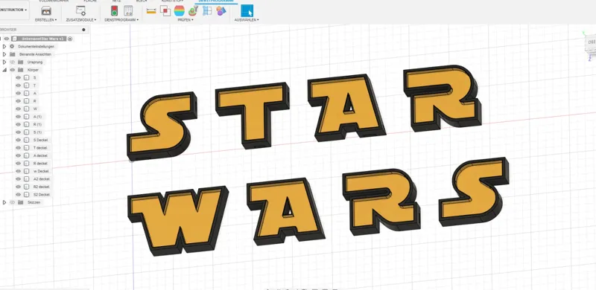Image resolution: width=596 pixels, height=290 pixels.
Task: Select the 'A deckel' body name
Action: [41, 155]
